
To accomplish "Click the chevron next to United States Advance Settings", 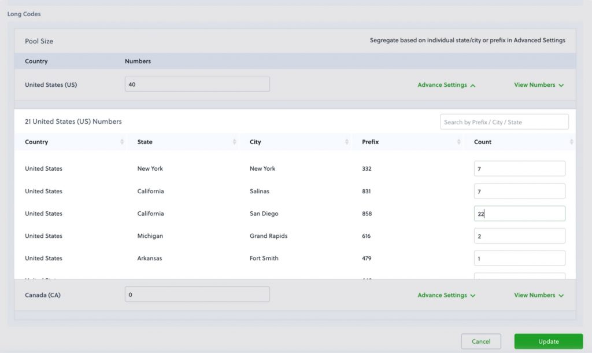I will (x=472, y=84).
